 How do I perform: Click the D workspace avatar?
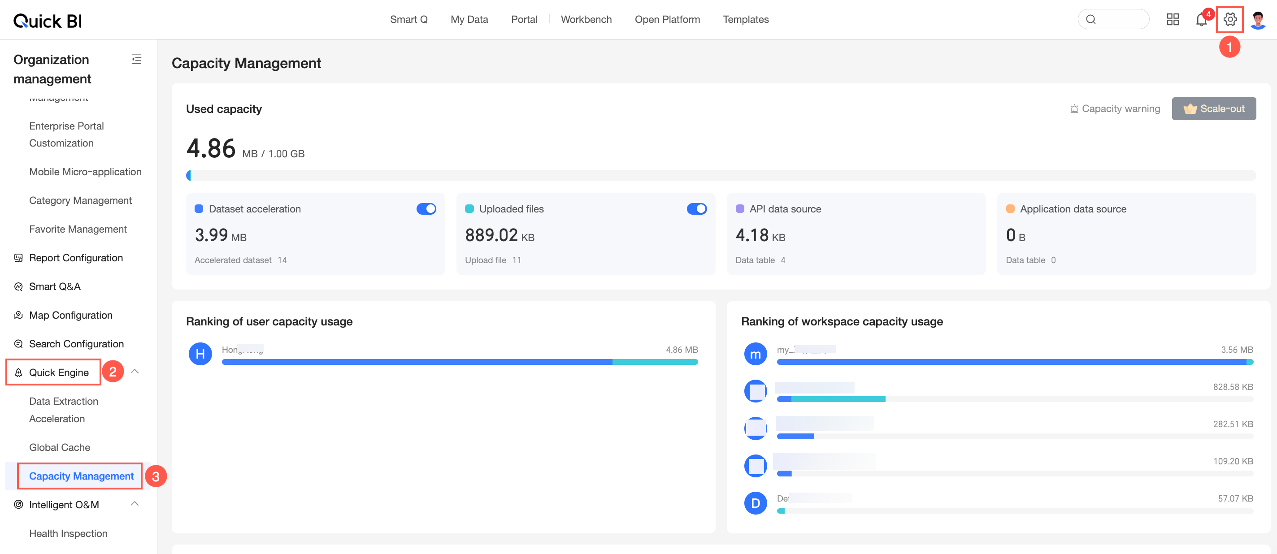(756, 503)
